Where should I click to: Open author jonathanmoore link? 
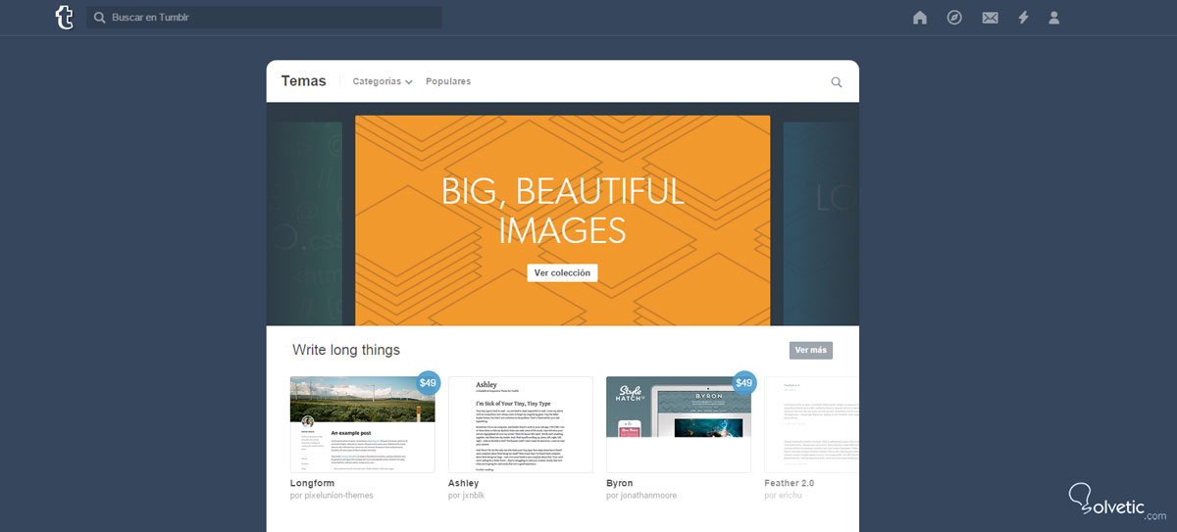(x=641, y=496)
